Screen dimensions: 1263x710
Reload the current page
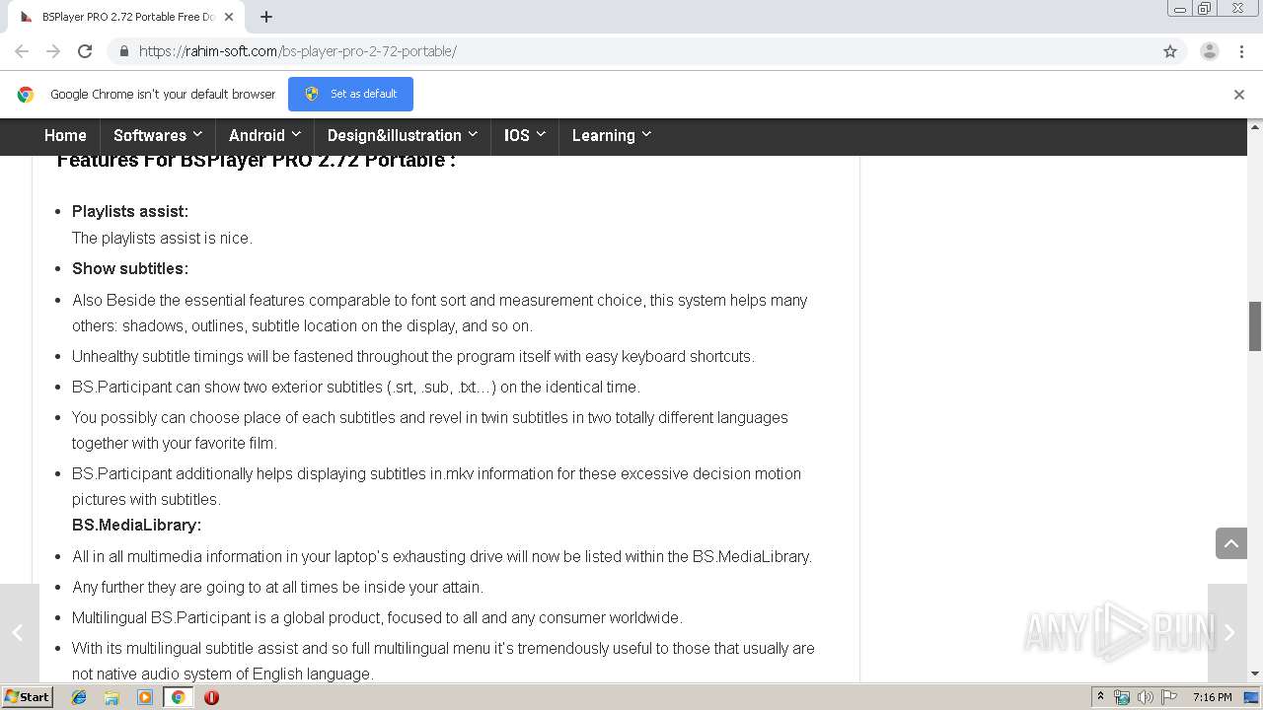point(85,51)
